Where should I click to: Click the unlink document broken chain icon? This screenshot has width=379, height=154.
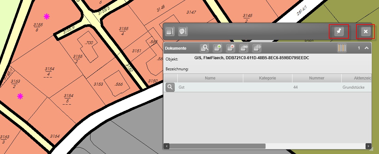point(257,48)
